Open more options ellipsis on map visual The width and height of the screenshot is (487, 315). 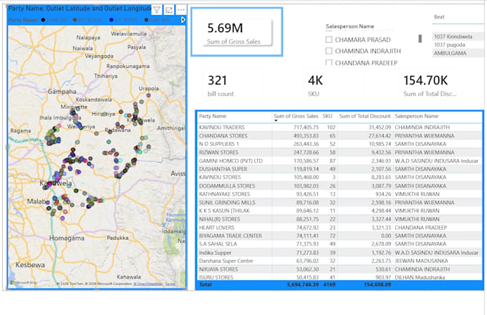coord(181,10)
